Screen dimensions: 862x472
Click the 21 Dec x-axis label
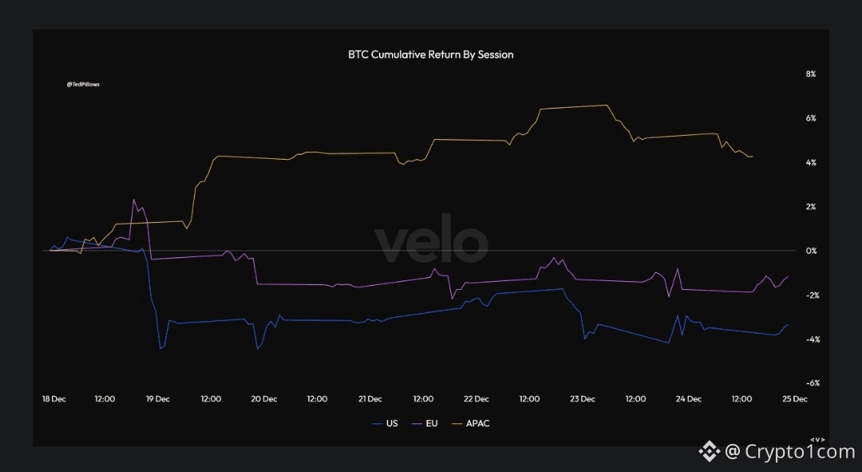(x=370, y=399)
